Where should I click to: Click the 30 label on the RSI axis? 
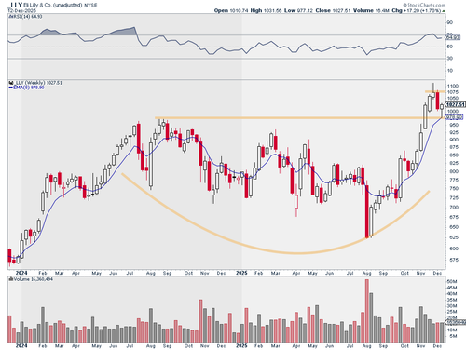pos(450,59)
